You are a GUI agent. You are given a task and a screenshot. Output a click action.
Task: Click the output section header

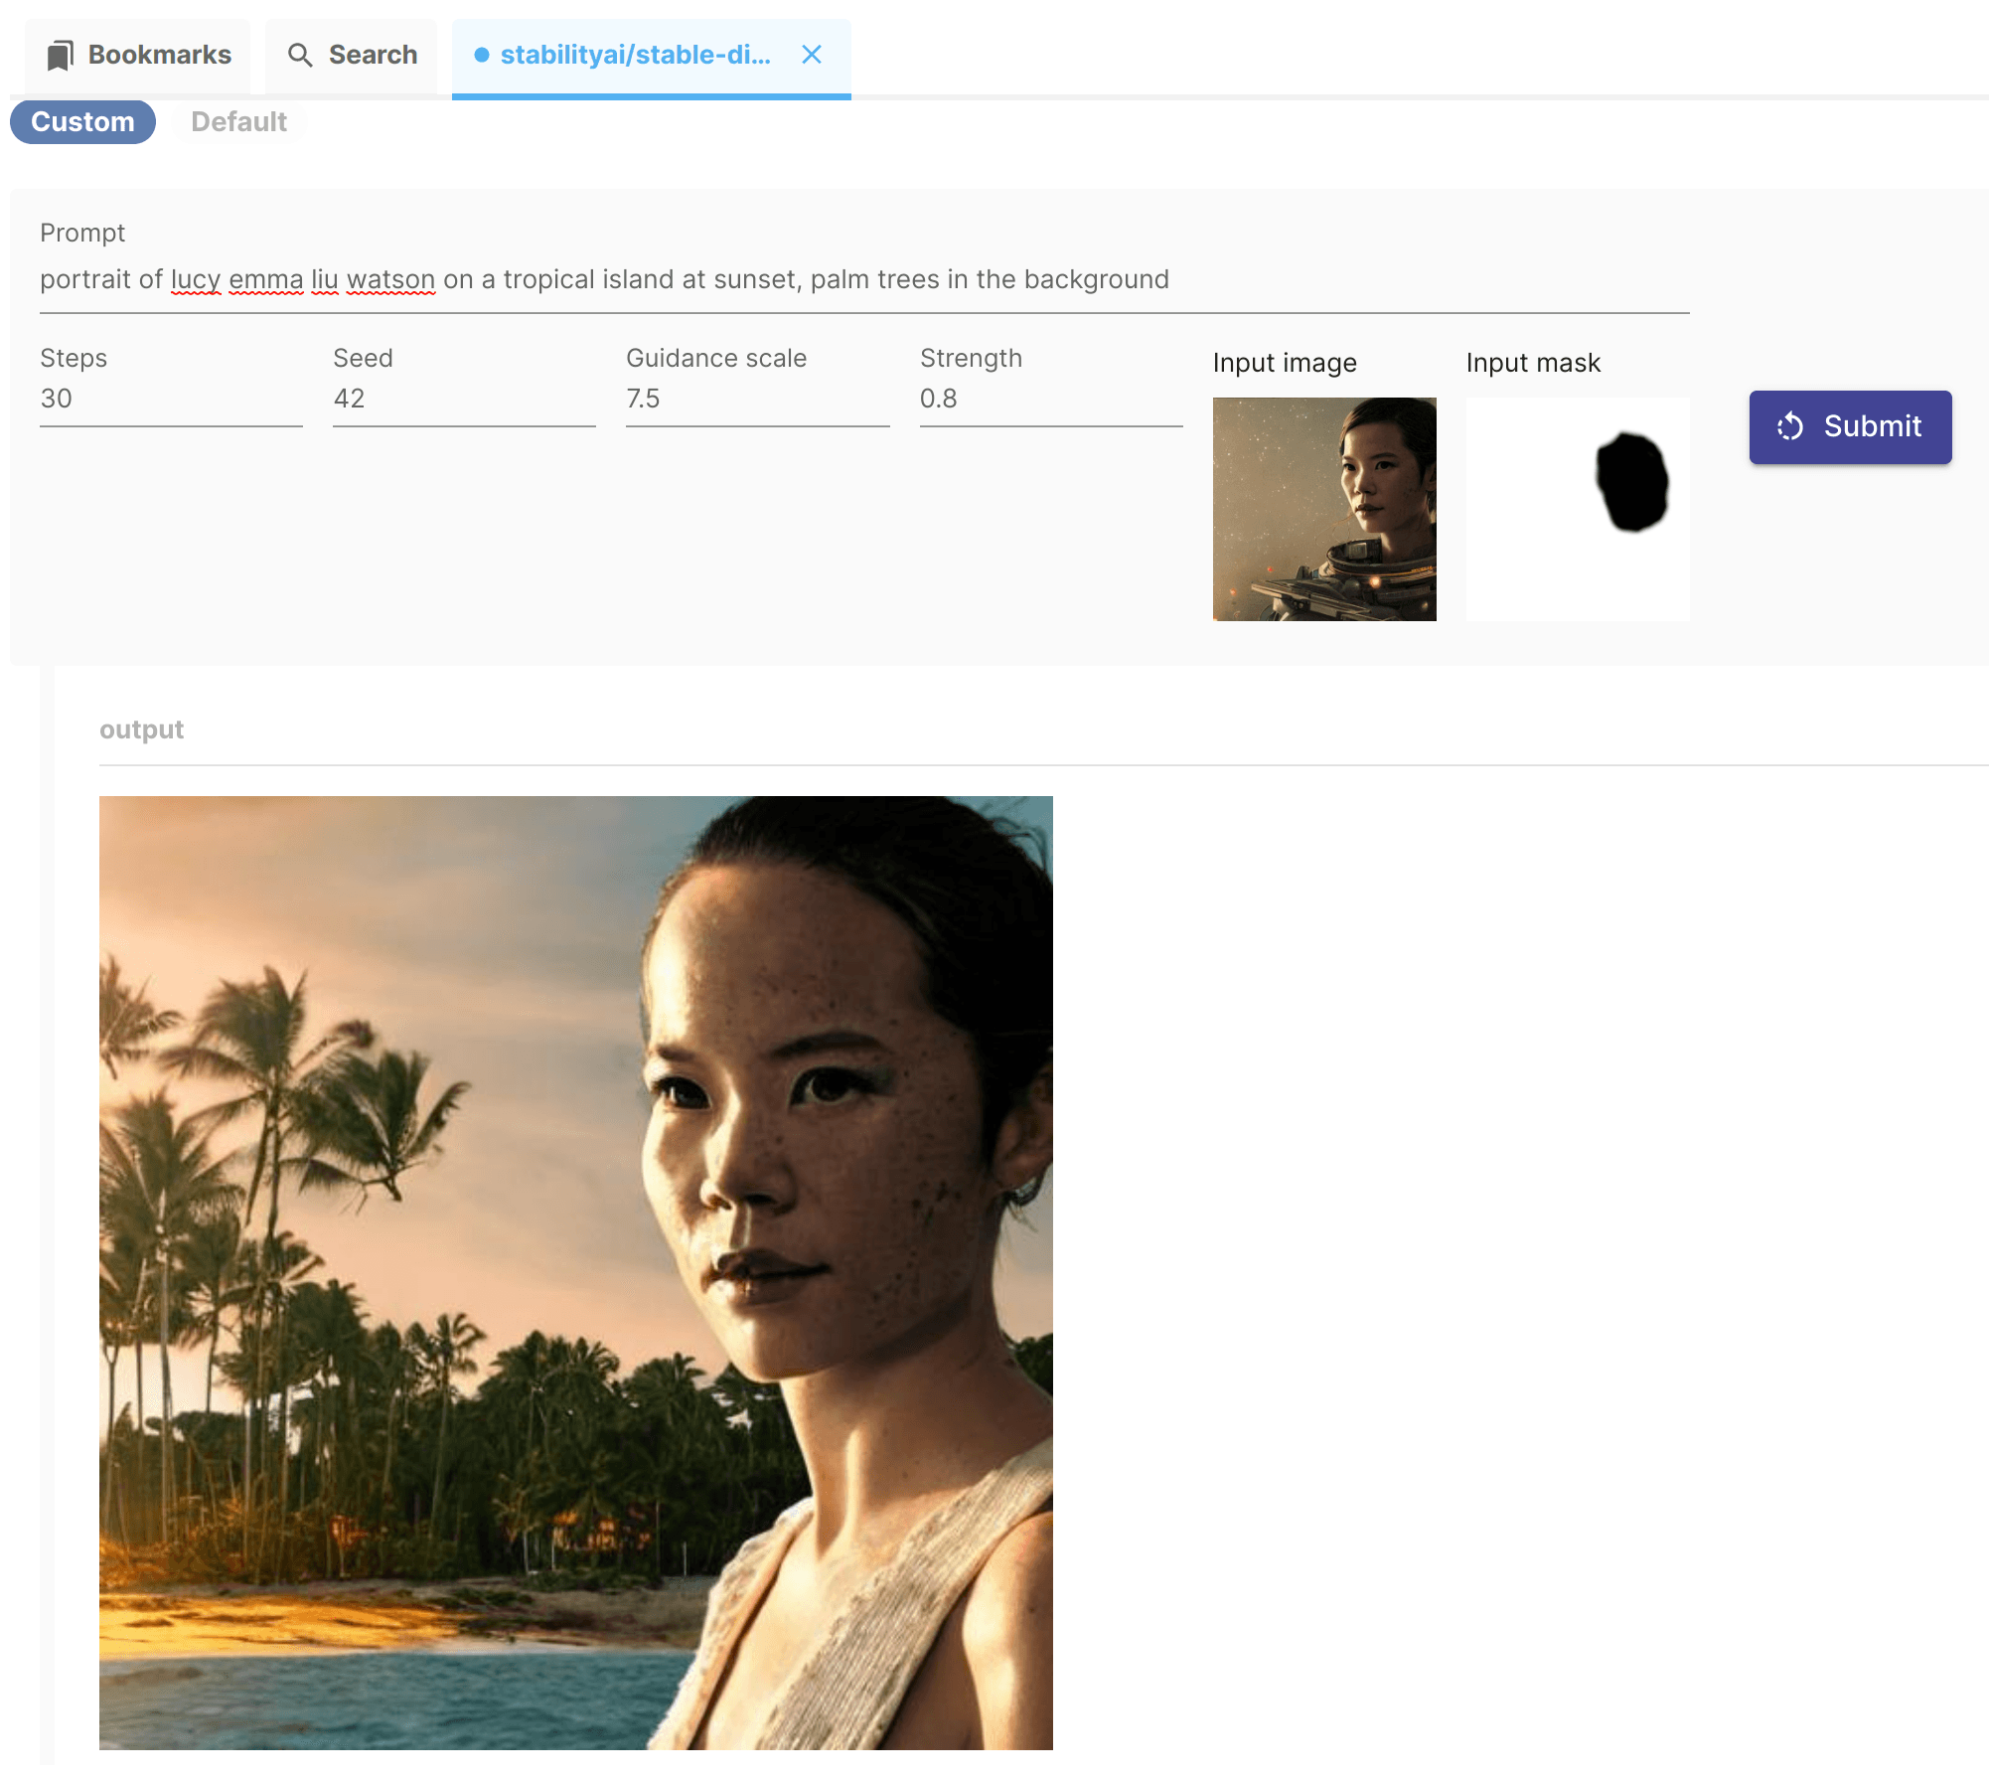click(x=141, y=729)
